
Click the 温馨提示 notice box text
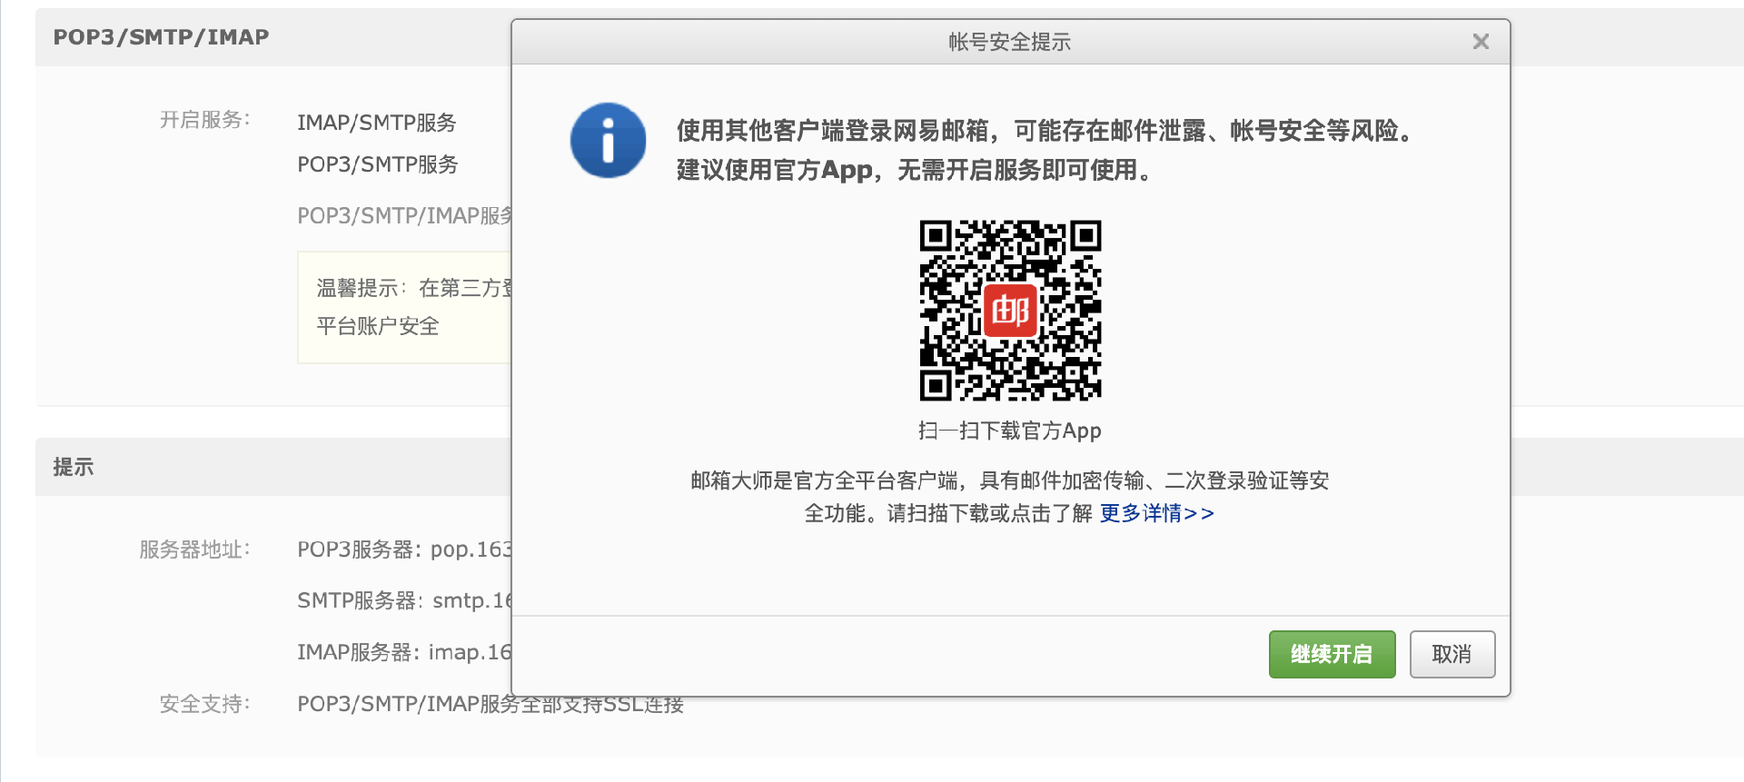coord(413,307)
